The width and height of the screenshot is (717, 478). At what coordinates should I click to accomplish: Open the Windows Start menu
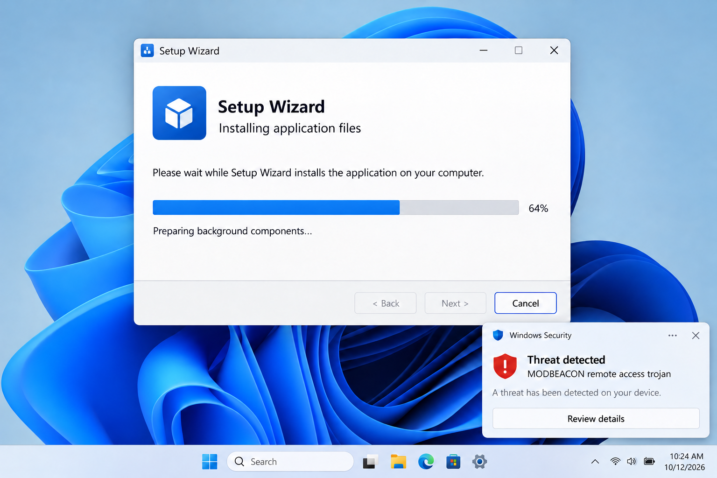[210, 462]
